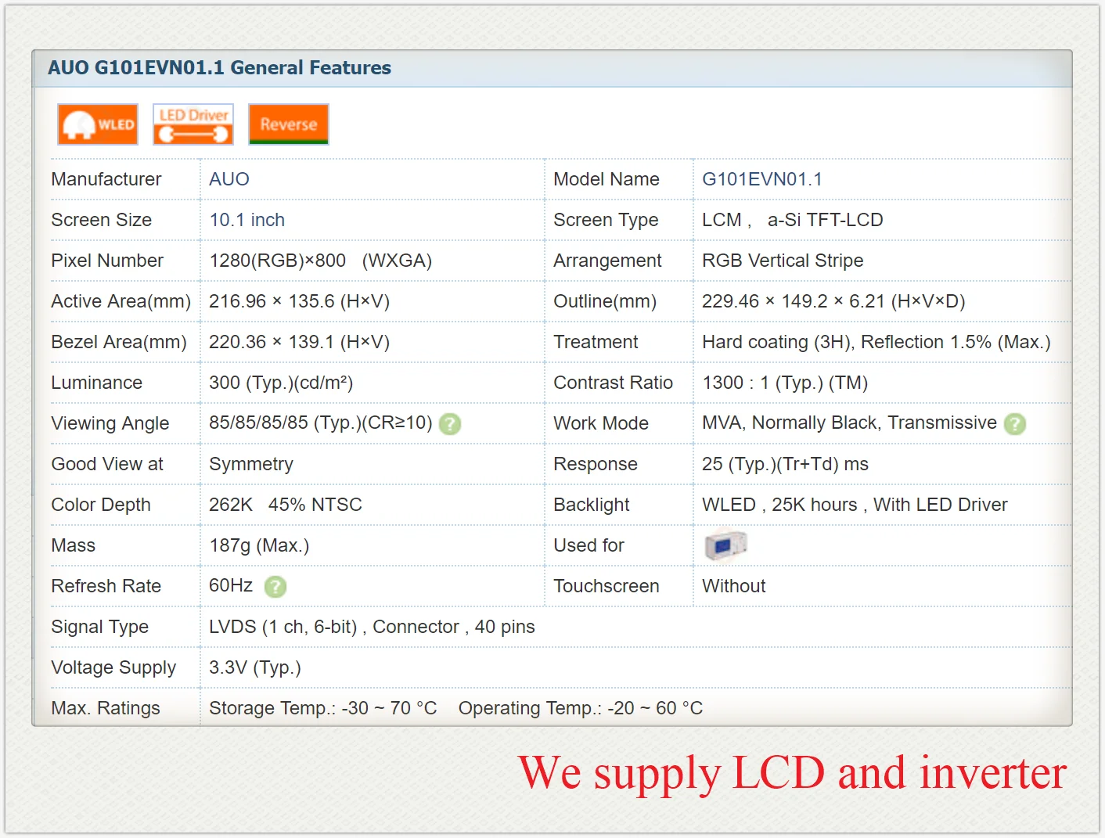
Task: Click the AUO G101EVN01.1 General Features header
Action: [220, 68]
